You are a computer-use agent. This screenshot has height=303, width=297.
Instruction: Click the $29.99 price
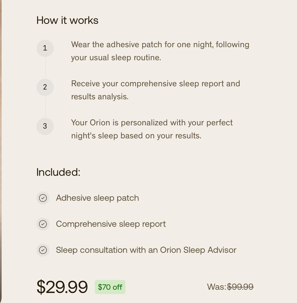point(62,287)
